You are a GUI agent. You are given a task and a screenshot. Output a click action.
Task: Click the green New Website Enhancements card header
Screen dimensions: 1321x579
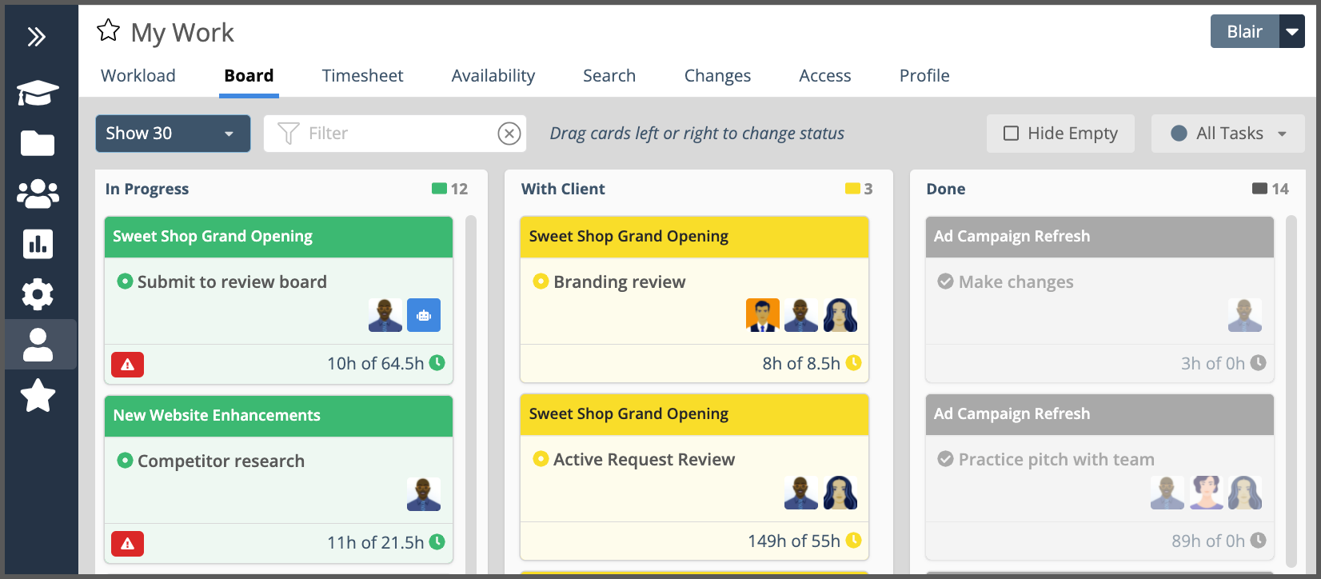[278, 416]
